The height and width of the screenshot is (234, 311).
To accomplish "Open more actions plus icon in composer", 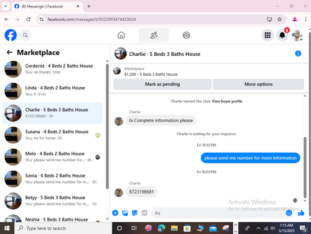I will click(115, 213).
